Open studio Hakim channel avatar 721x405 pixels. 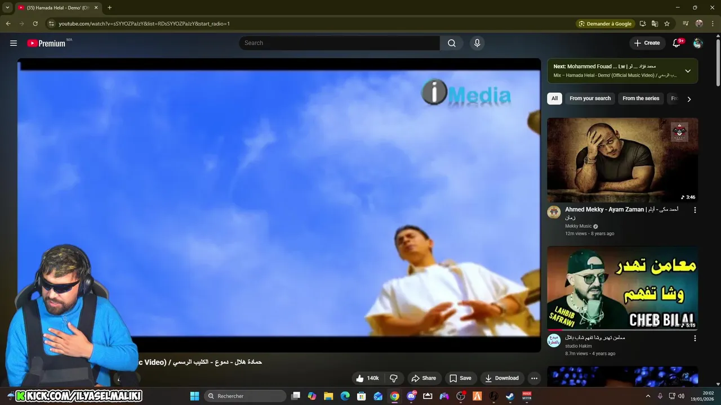(x=554, y=340)
